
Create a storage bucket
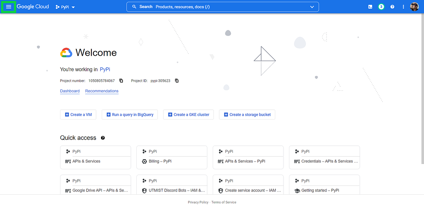pyautogui.click(x=247, y=114)
